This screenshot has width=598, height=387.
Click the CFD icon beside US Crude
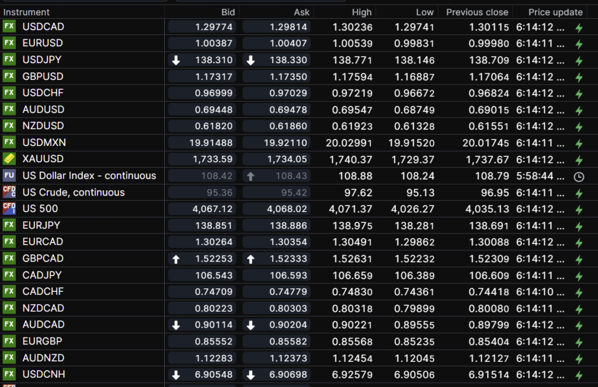pyautogui.click(x=9, y=192)
